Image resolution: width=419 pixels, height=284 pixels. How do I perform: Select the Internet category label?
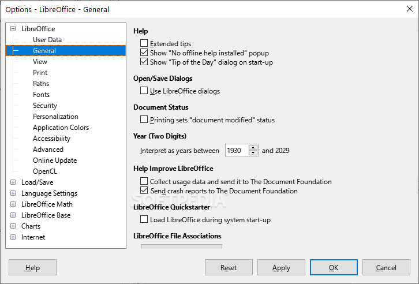33,237
